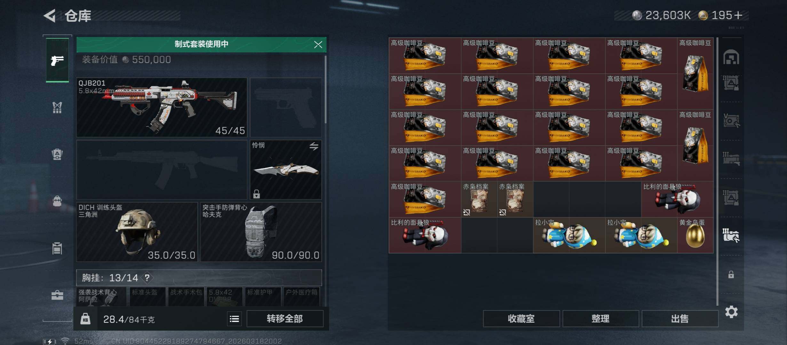Select the pistol weapons tab in left sidebar
Image resolution: width=787 pixels, height=345 pixels.
click(57, 60)
